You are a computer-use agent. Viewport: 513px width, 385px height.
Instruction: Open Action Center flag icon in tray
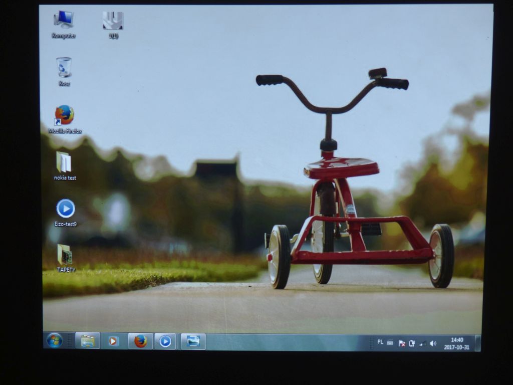401,343
